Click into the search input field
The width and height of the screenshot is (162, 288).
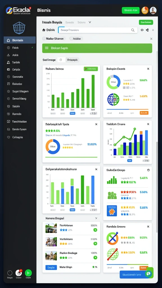[x=98, y=30]
